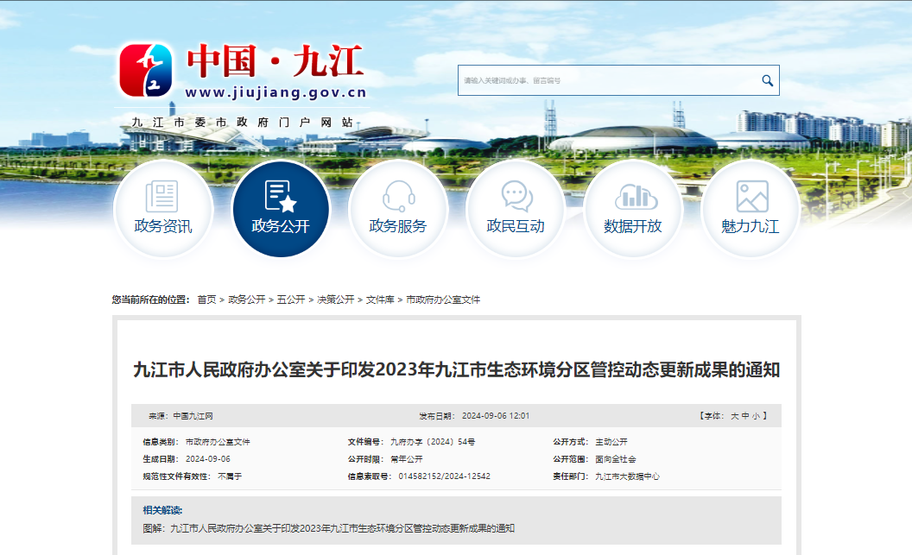Image resolution: width=912 pixels, height=555 pixels.
Task: Open the 政务公开 circle icon
Action: (281, 209)
